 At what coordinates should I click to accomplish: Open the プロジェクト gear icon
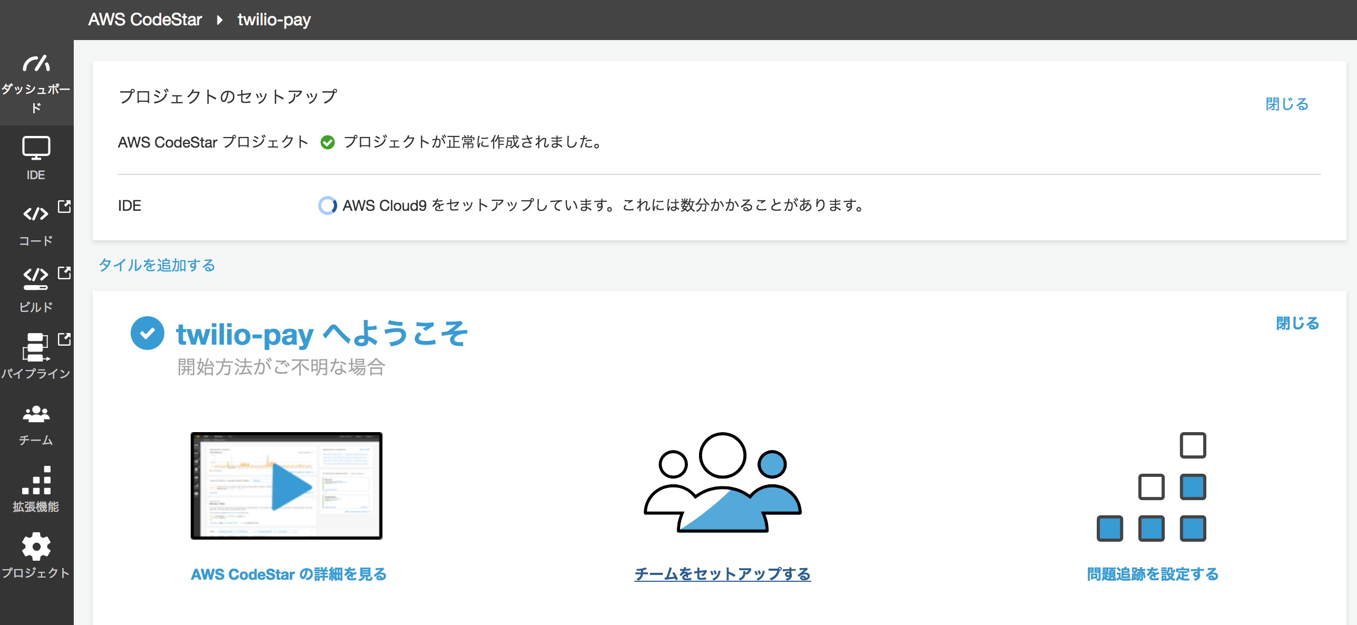pos(36,546)
